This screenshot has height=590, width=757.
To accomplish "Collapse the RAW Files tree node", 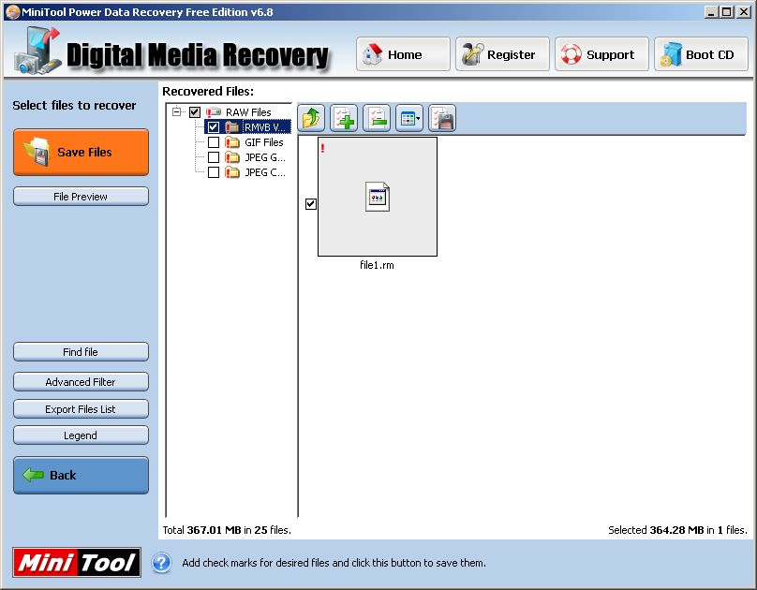I will tap(177, 112).
